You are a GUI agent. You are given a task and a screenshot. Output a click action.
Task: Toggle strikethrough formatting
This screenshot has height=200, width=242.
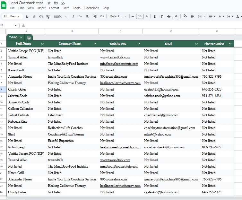coord(169,16)
